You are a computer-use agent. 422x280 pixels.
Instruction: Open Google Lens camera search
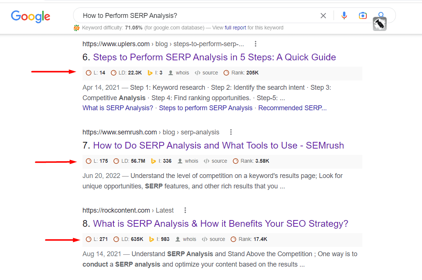363,16
